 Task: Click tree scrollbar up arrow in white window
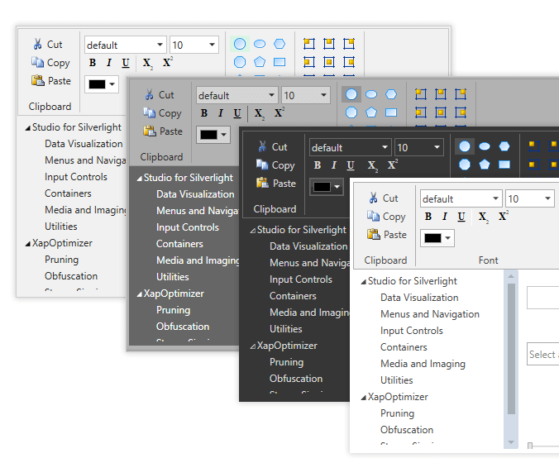click(511, 276)
